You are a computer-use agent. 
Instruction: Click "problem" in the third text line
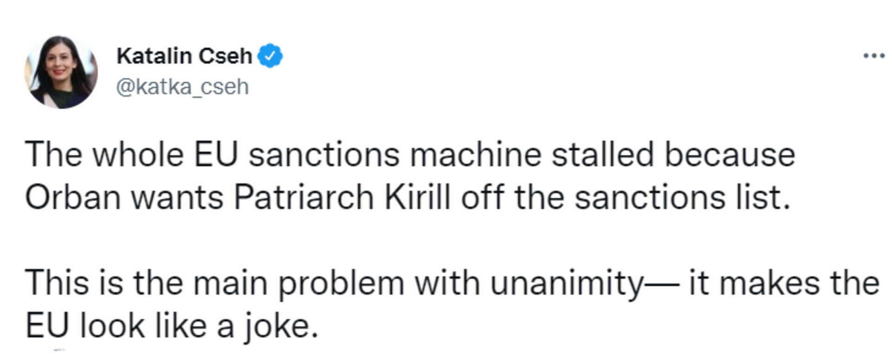(x=341, y=284)
